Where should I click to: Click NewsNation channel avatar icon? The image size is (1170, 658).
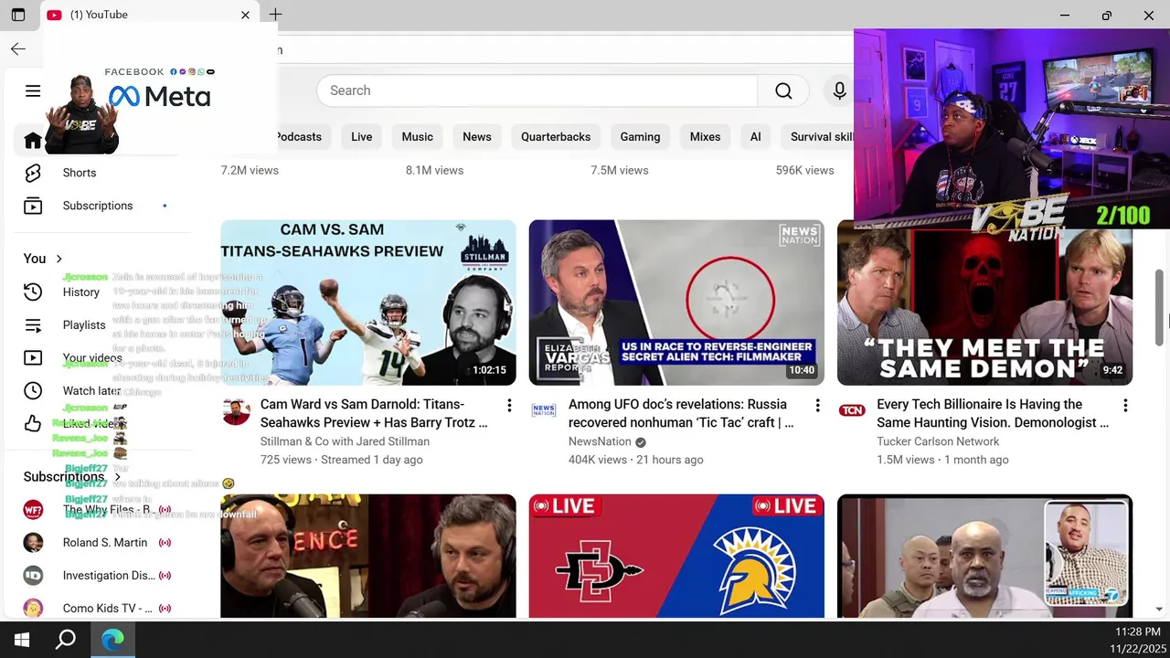tap(544, 410)
